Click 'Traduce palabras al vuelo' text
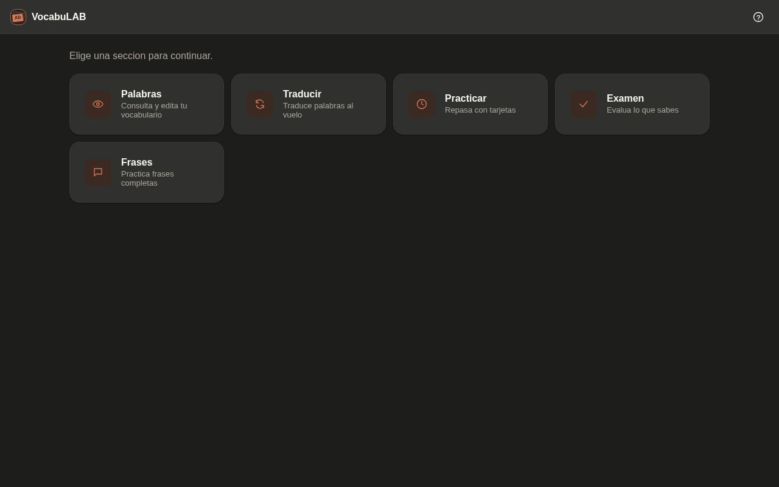 pos(318,110)
